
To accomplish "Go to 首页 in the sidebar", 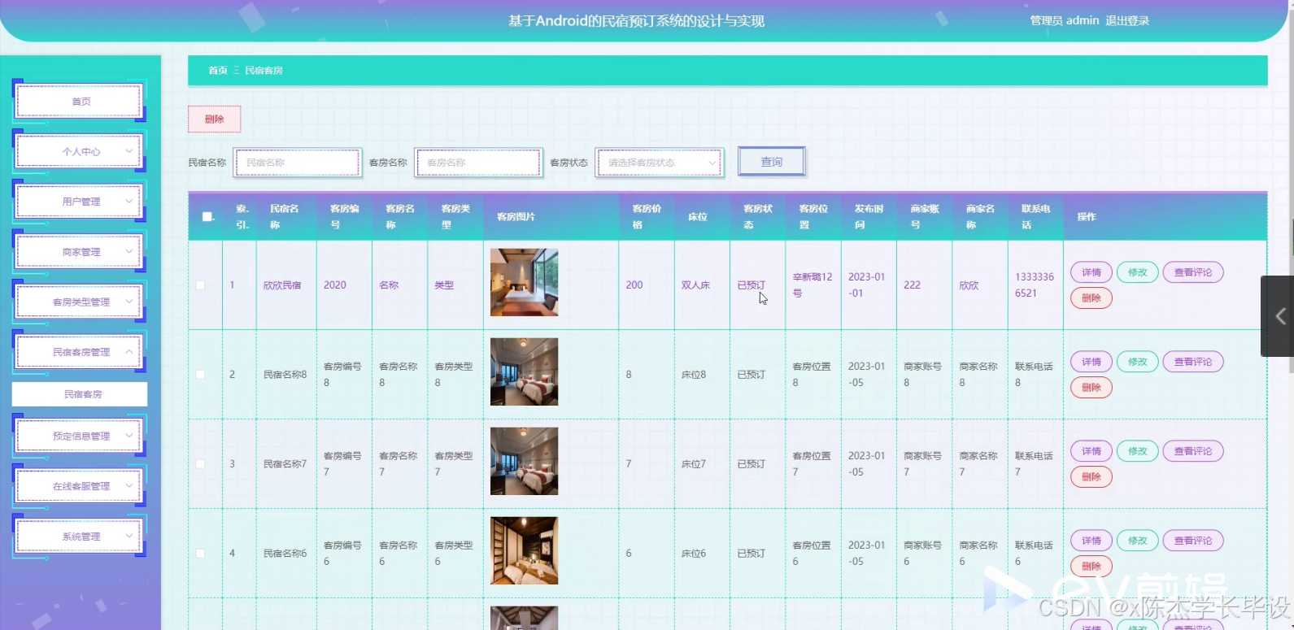I will click(80, 102).
